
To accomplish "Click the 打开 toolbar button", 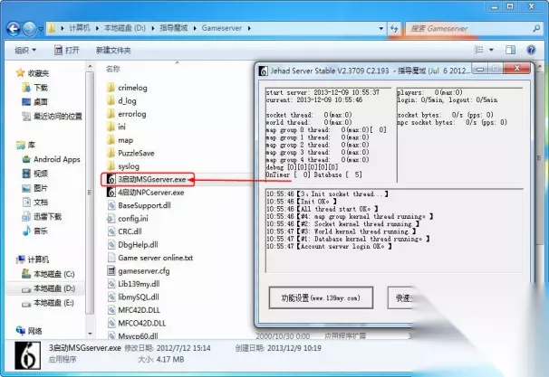I will [x=67, y=51].
